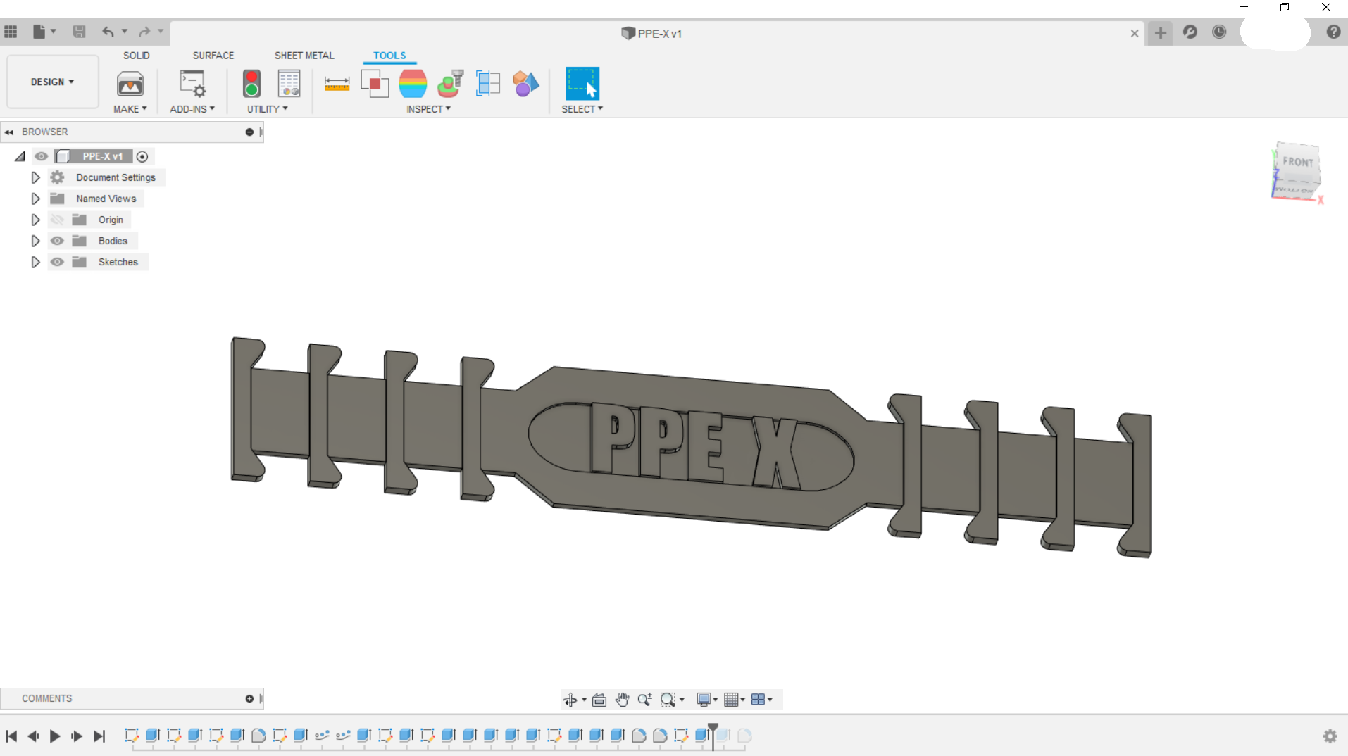
Task: Step back one timeline feature
Action: coord(33,736)
